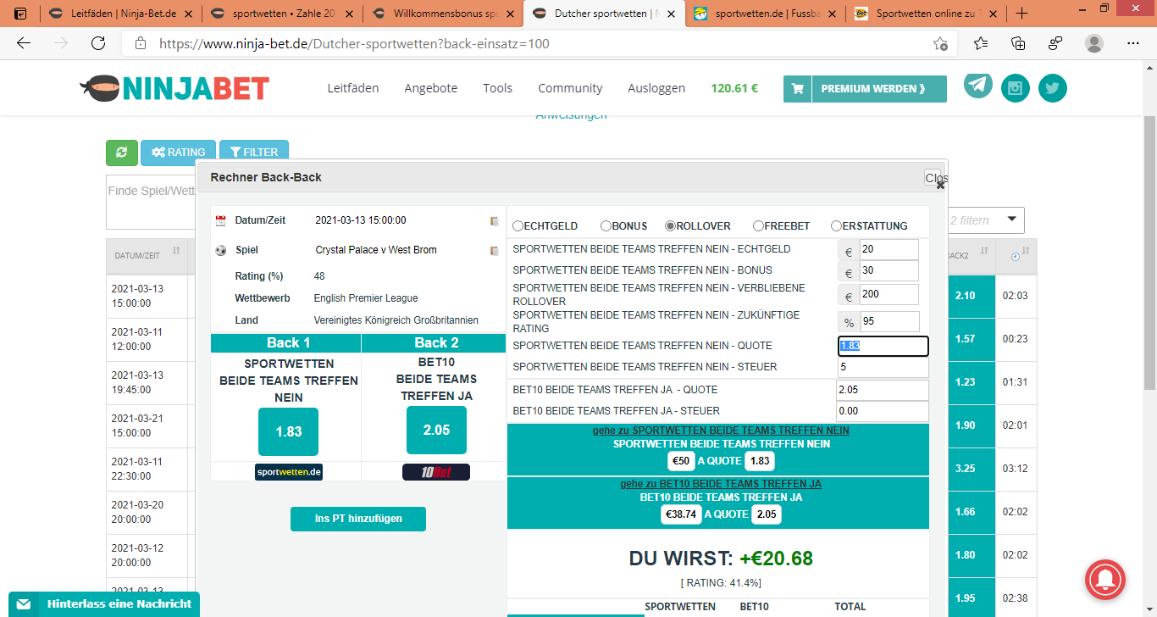Screen dimensions: 1157x617
Task: Open the Telegram social icon
Action: click(978, 84)
